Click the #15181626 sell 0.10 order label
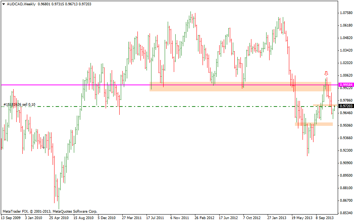Screen dimensions: 354x221 click(19, 104)
